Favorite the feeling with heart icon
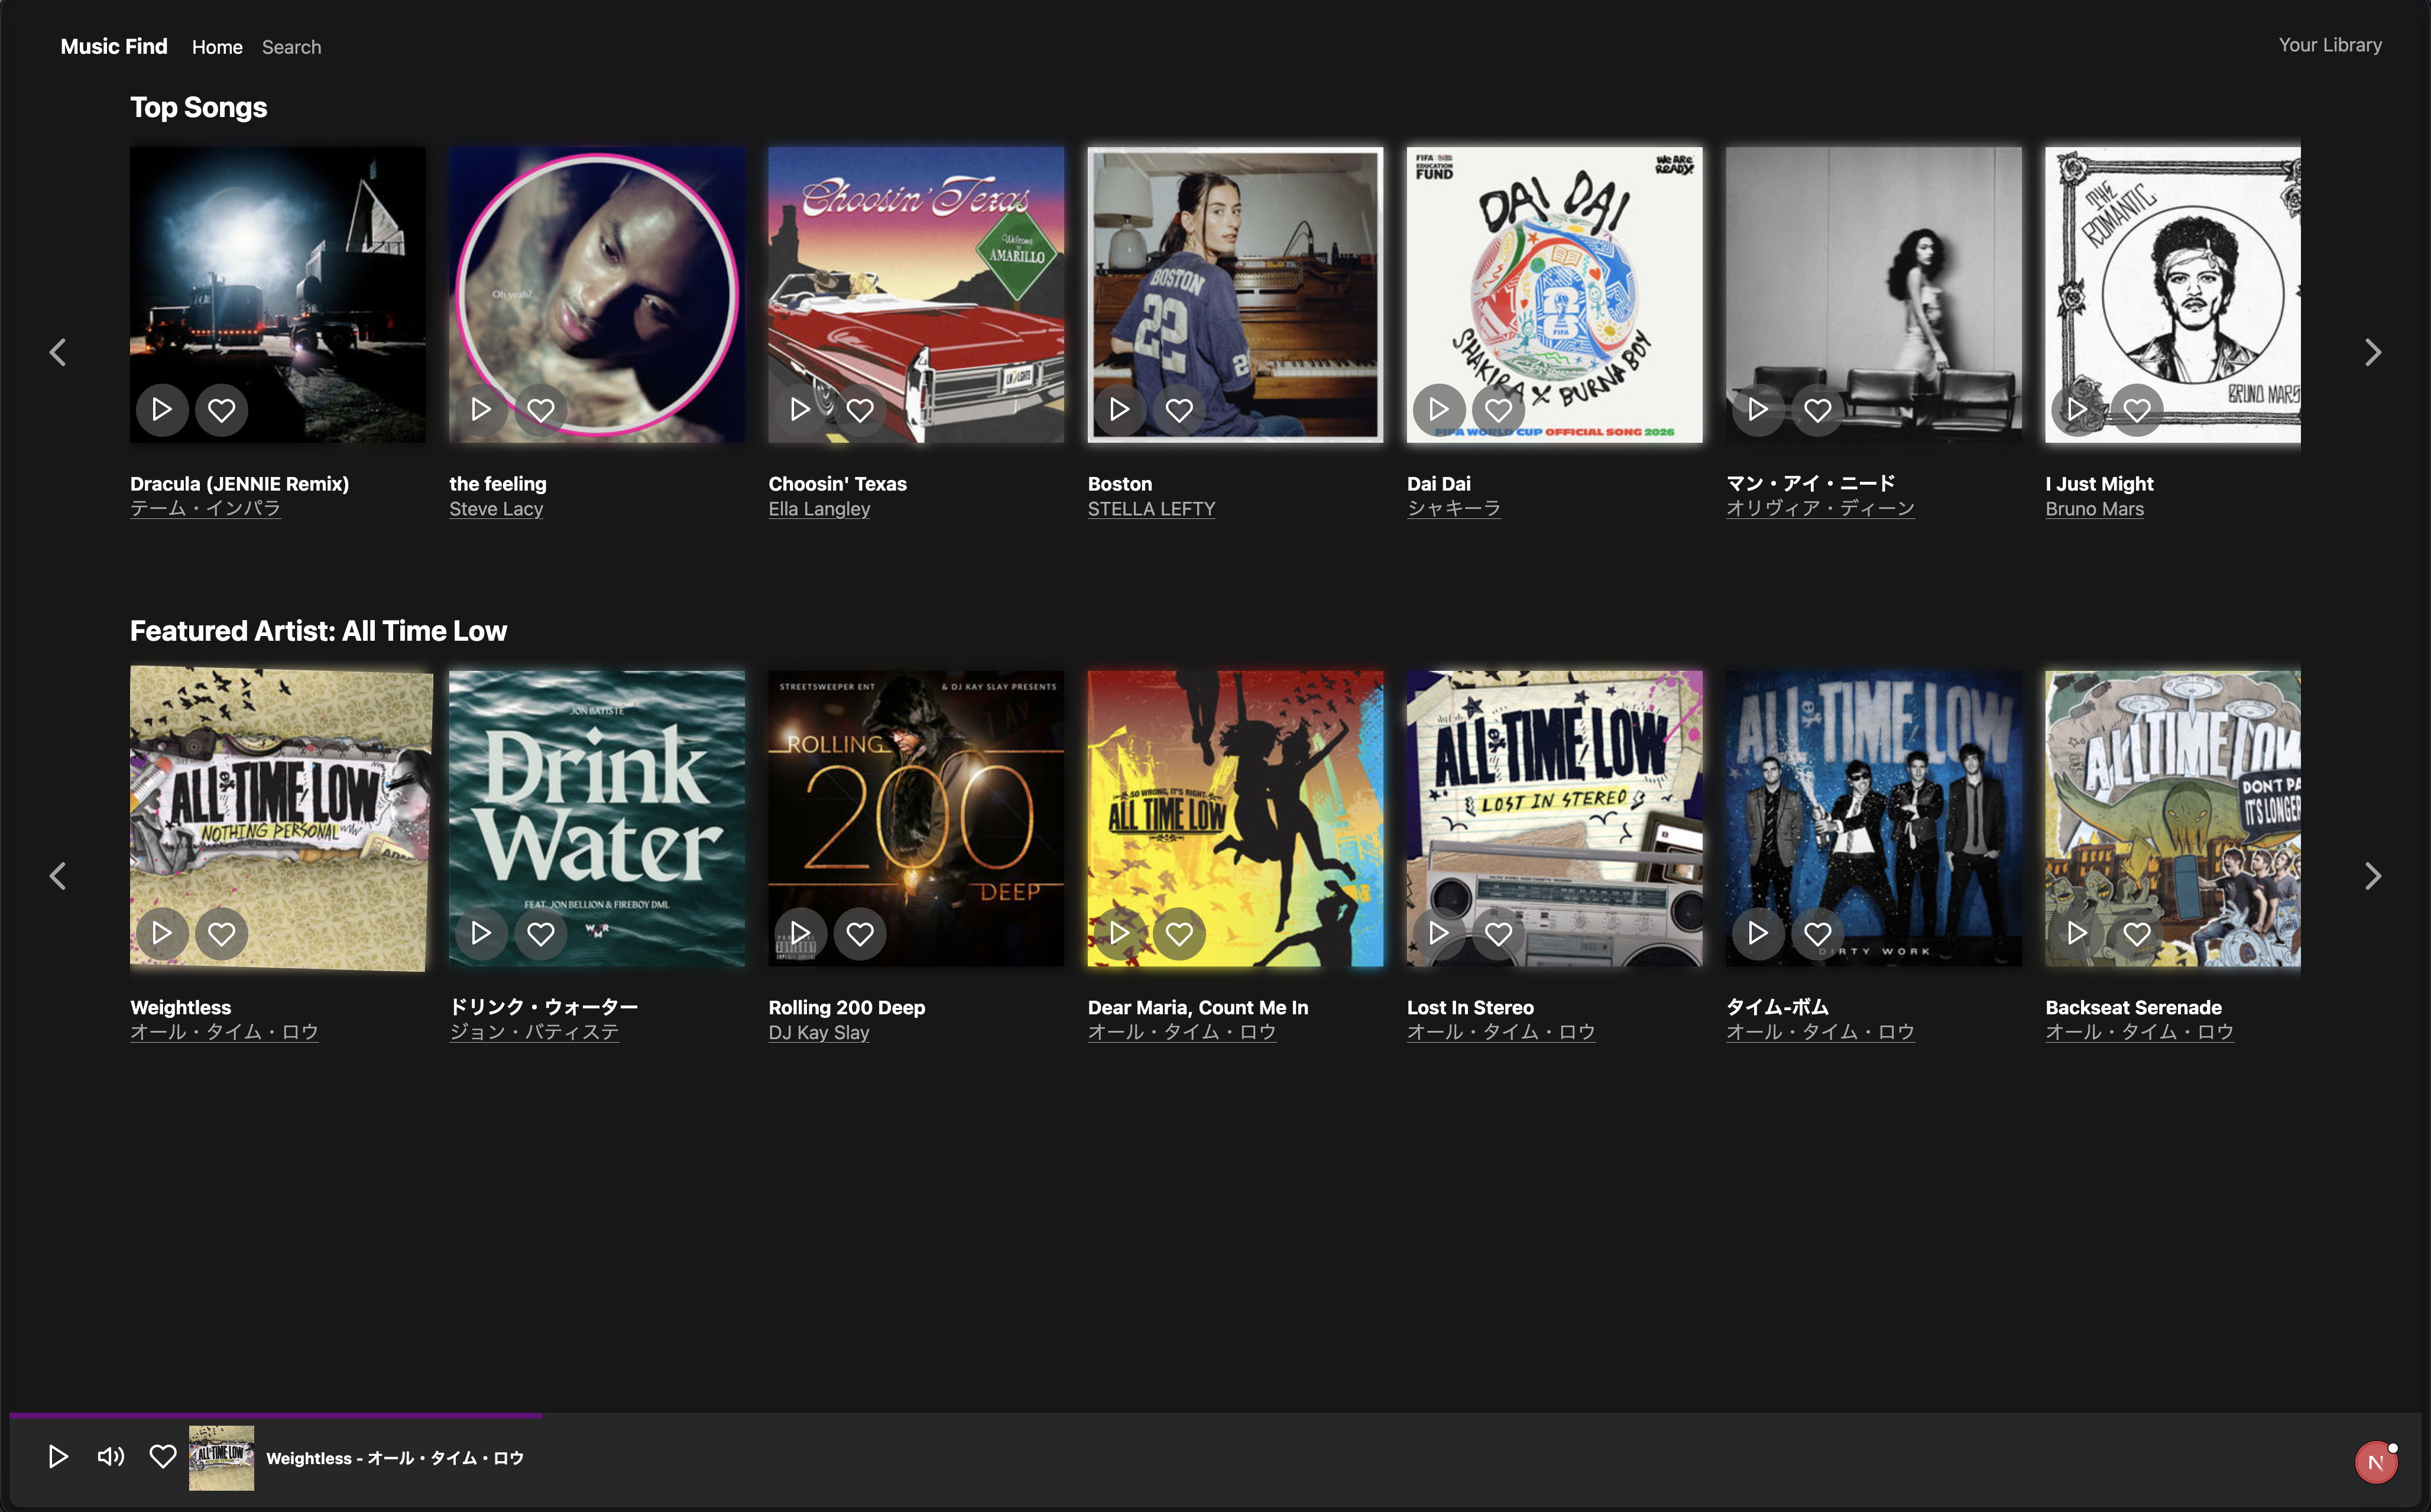 (x=541, y=410)
